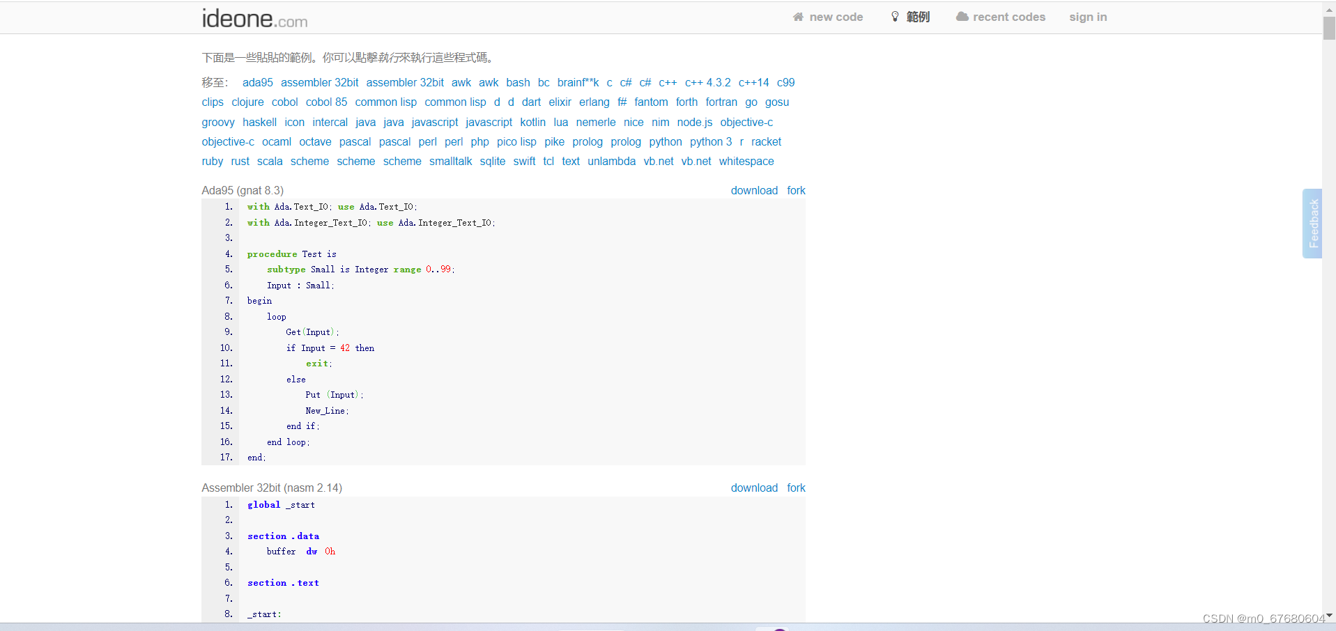Click the home icon beside new code
This screenshot has height=631, width=1336.
[798, 17]
